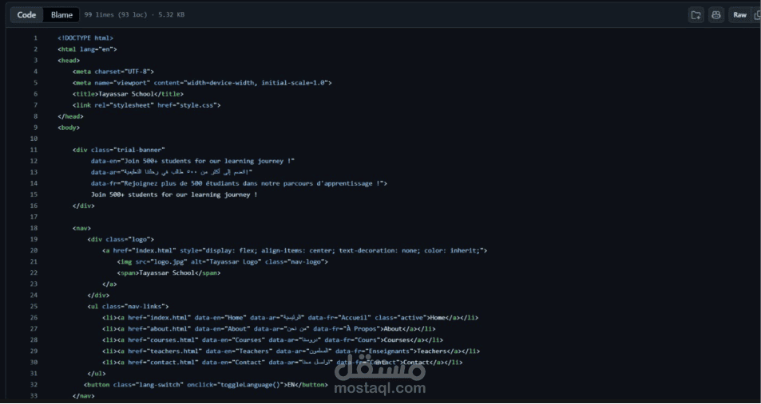Switch to the Blame view
Screen dimensions: 761x404
click(61, 15)
